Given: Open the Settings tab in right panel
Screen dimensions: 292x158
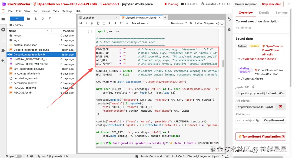Looking at the screenshot, I should [281, 13].
